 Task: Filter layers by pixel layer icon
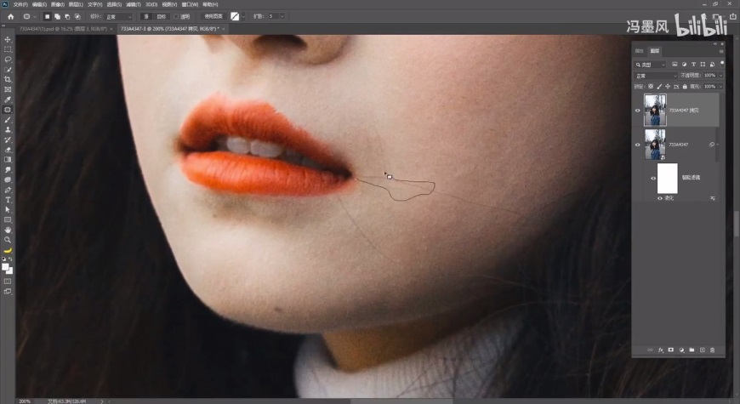(675, 64)
